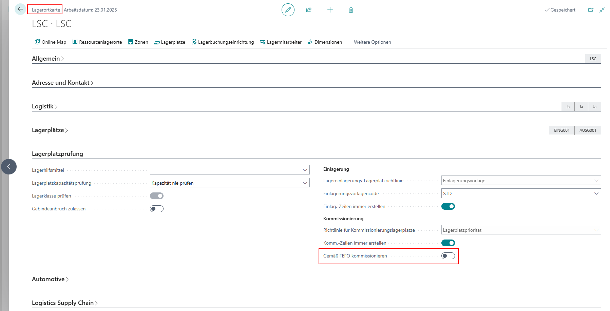Click the trash delete icon
This screenshot has height=311, width=610.
(351, 10)
